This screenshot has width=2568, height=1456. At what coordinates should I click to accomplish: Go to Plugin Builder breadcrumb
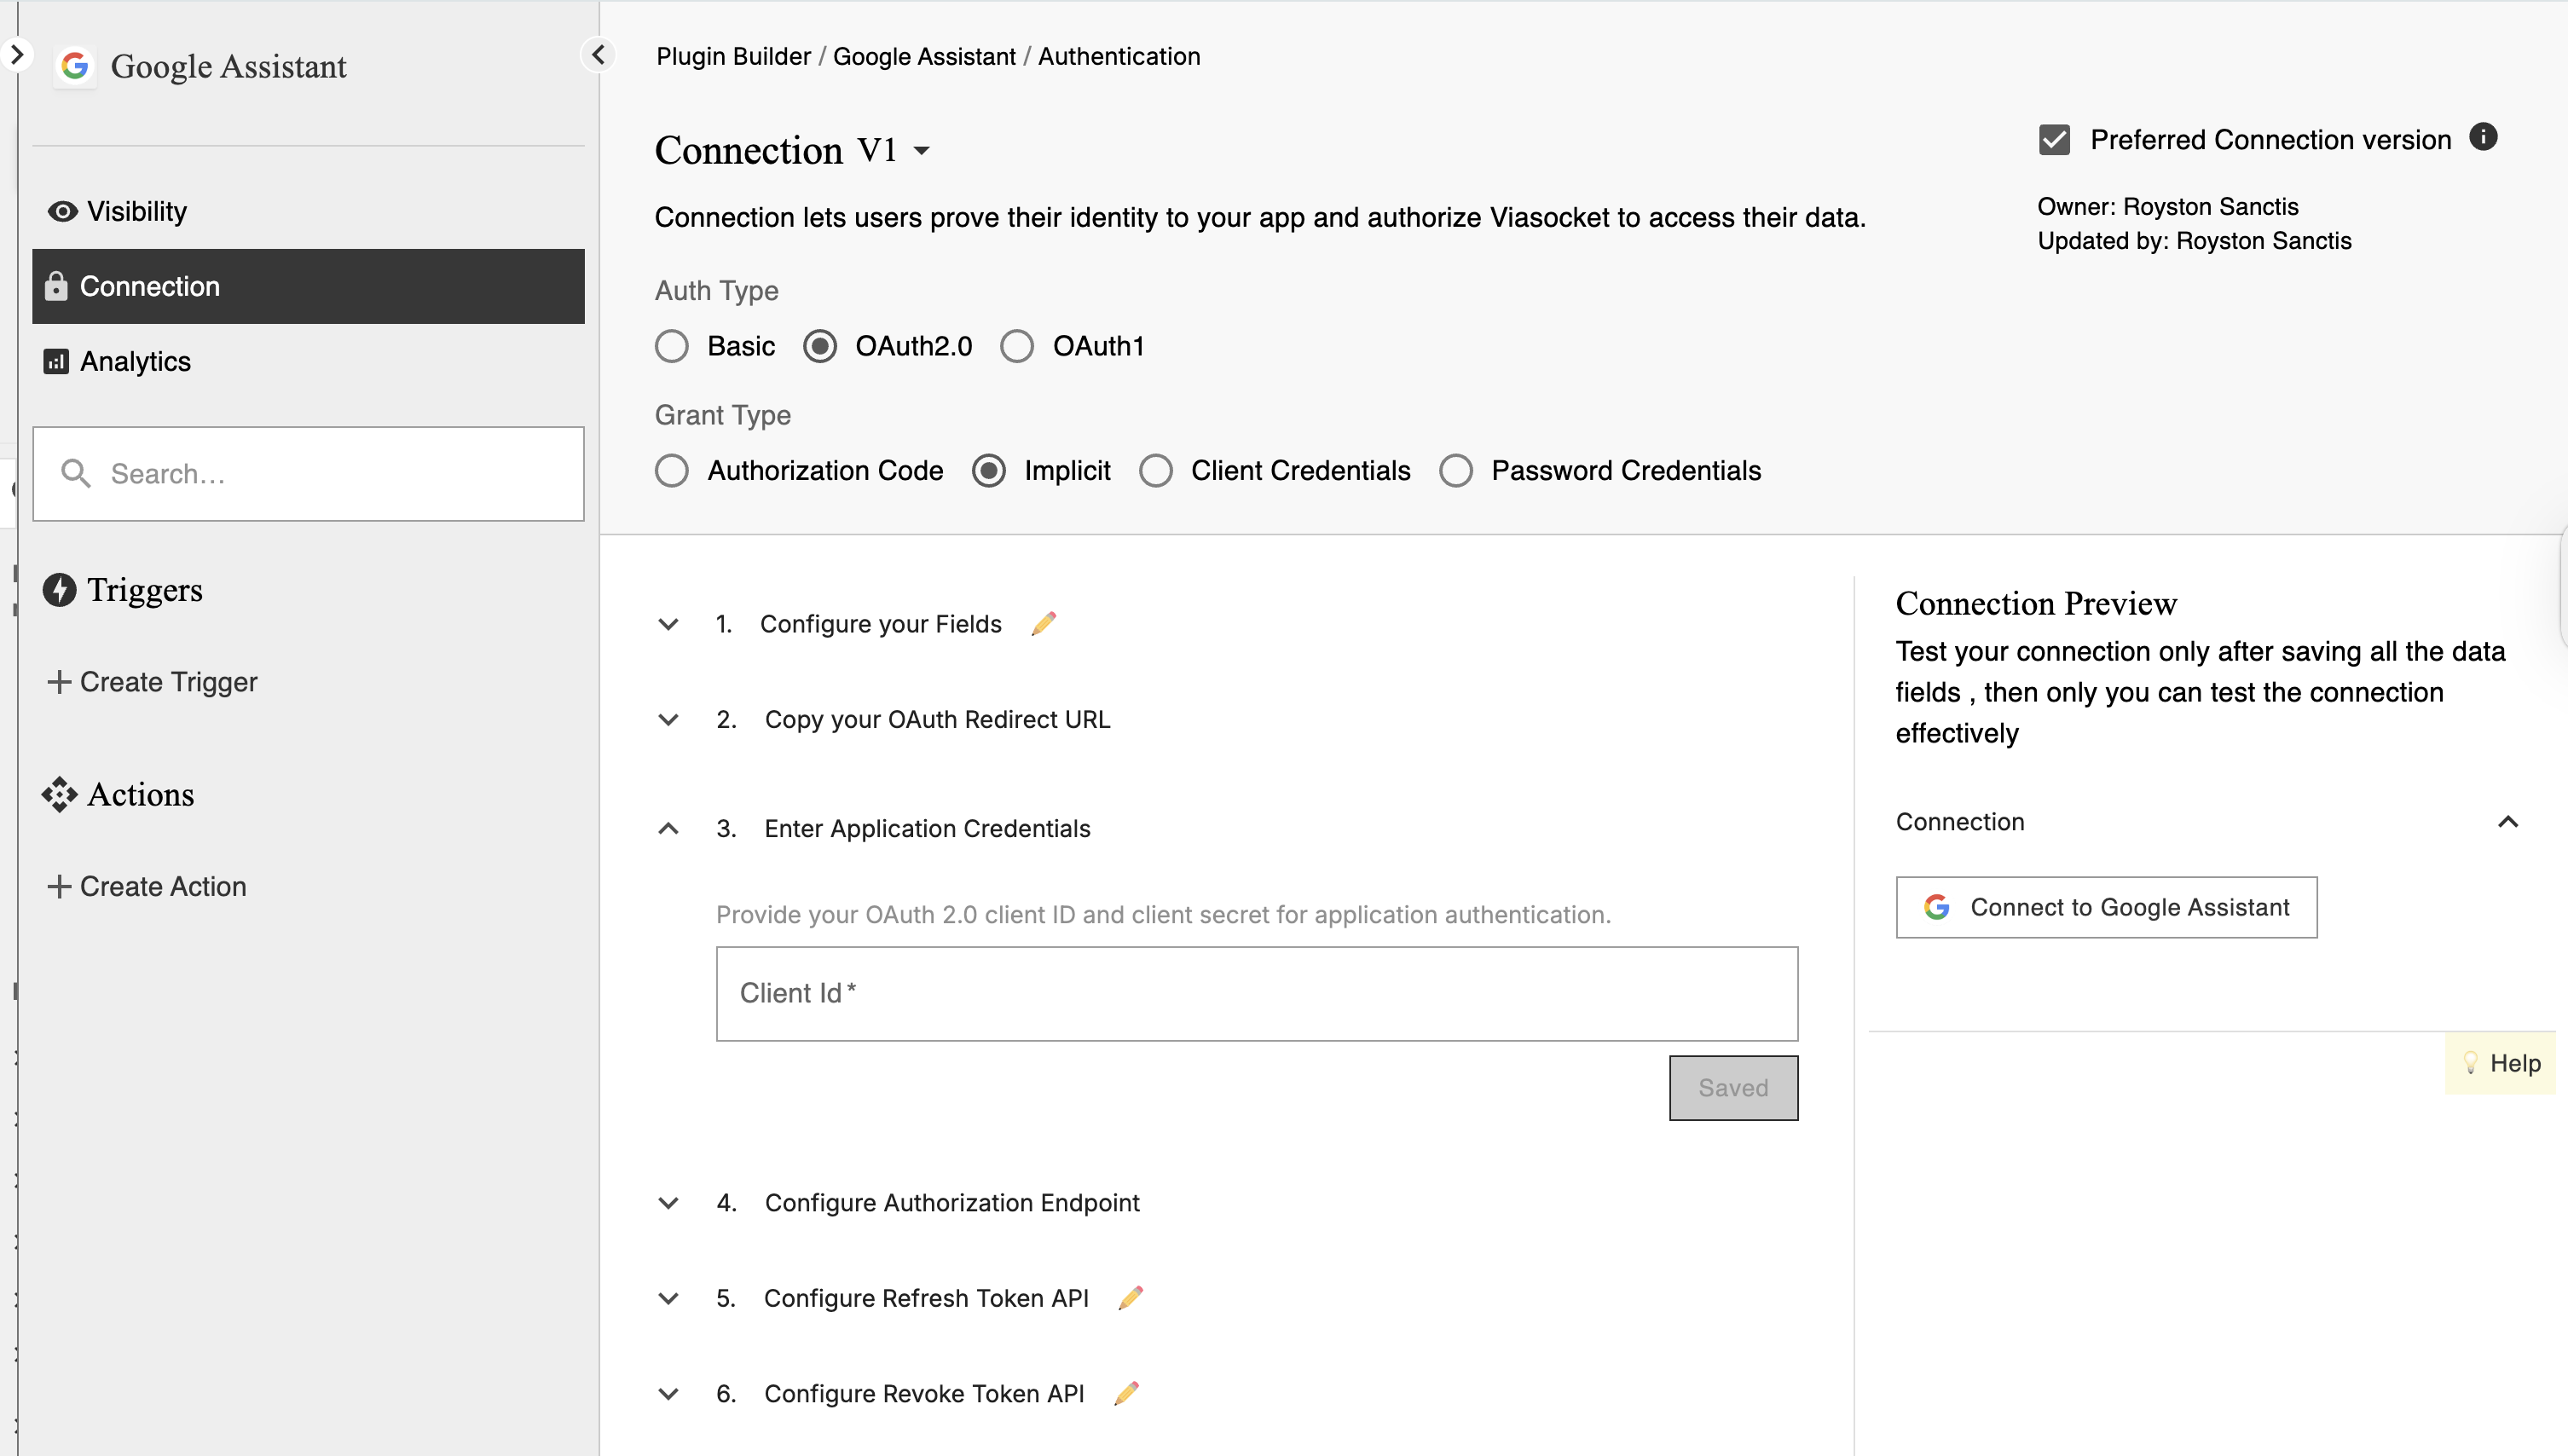(733, 56)
